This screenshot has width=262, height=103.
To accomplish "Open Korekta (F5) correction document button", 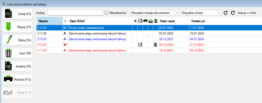I will [x=18, y=66].
